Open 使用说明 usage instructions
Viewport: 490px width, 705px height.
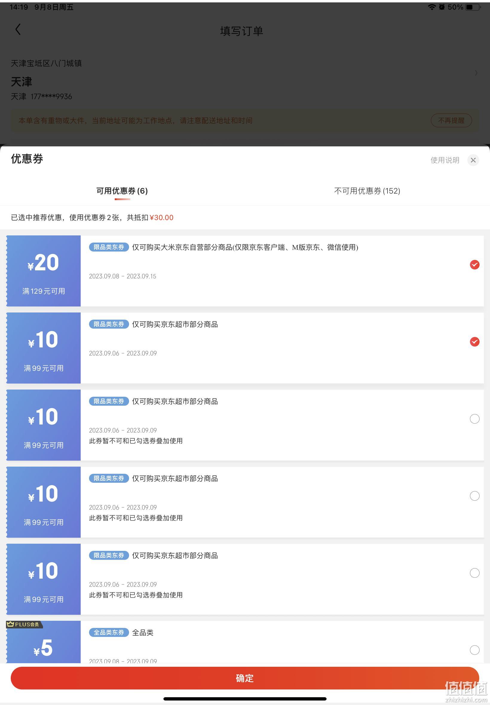point(445,160)
